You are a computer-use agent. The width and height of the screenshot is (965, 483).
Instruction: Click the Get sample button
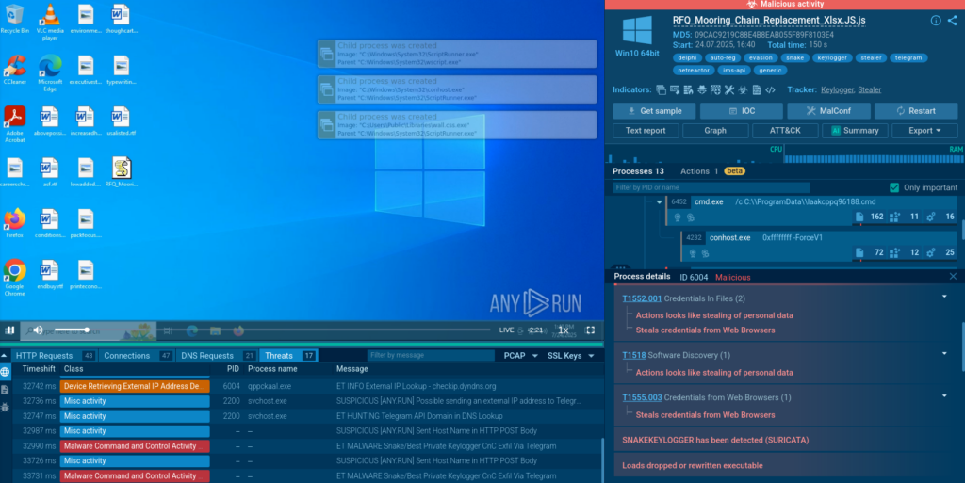click(x=654, y=111)
